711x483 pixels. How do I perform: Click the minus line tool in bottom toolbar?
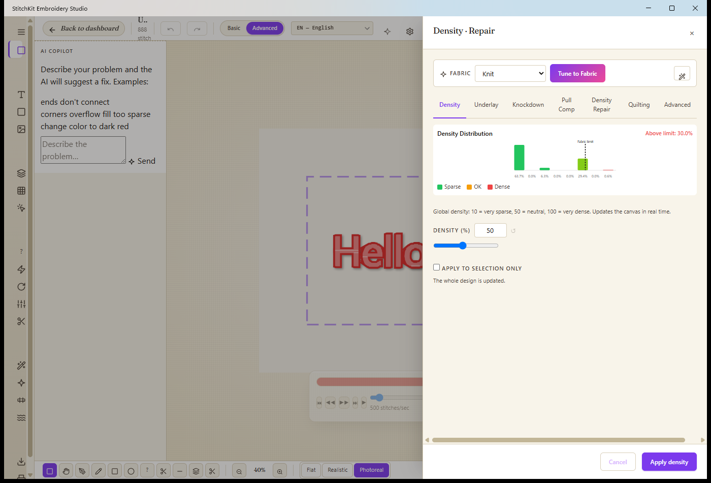pos(180,471)
